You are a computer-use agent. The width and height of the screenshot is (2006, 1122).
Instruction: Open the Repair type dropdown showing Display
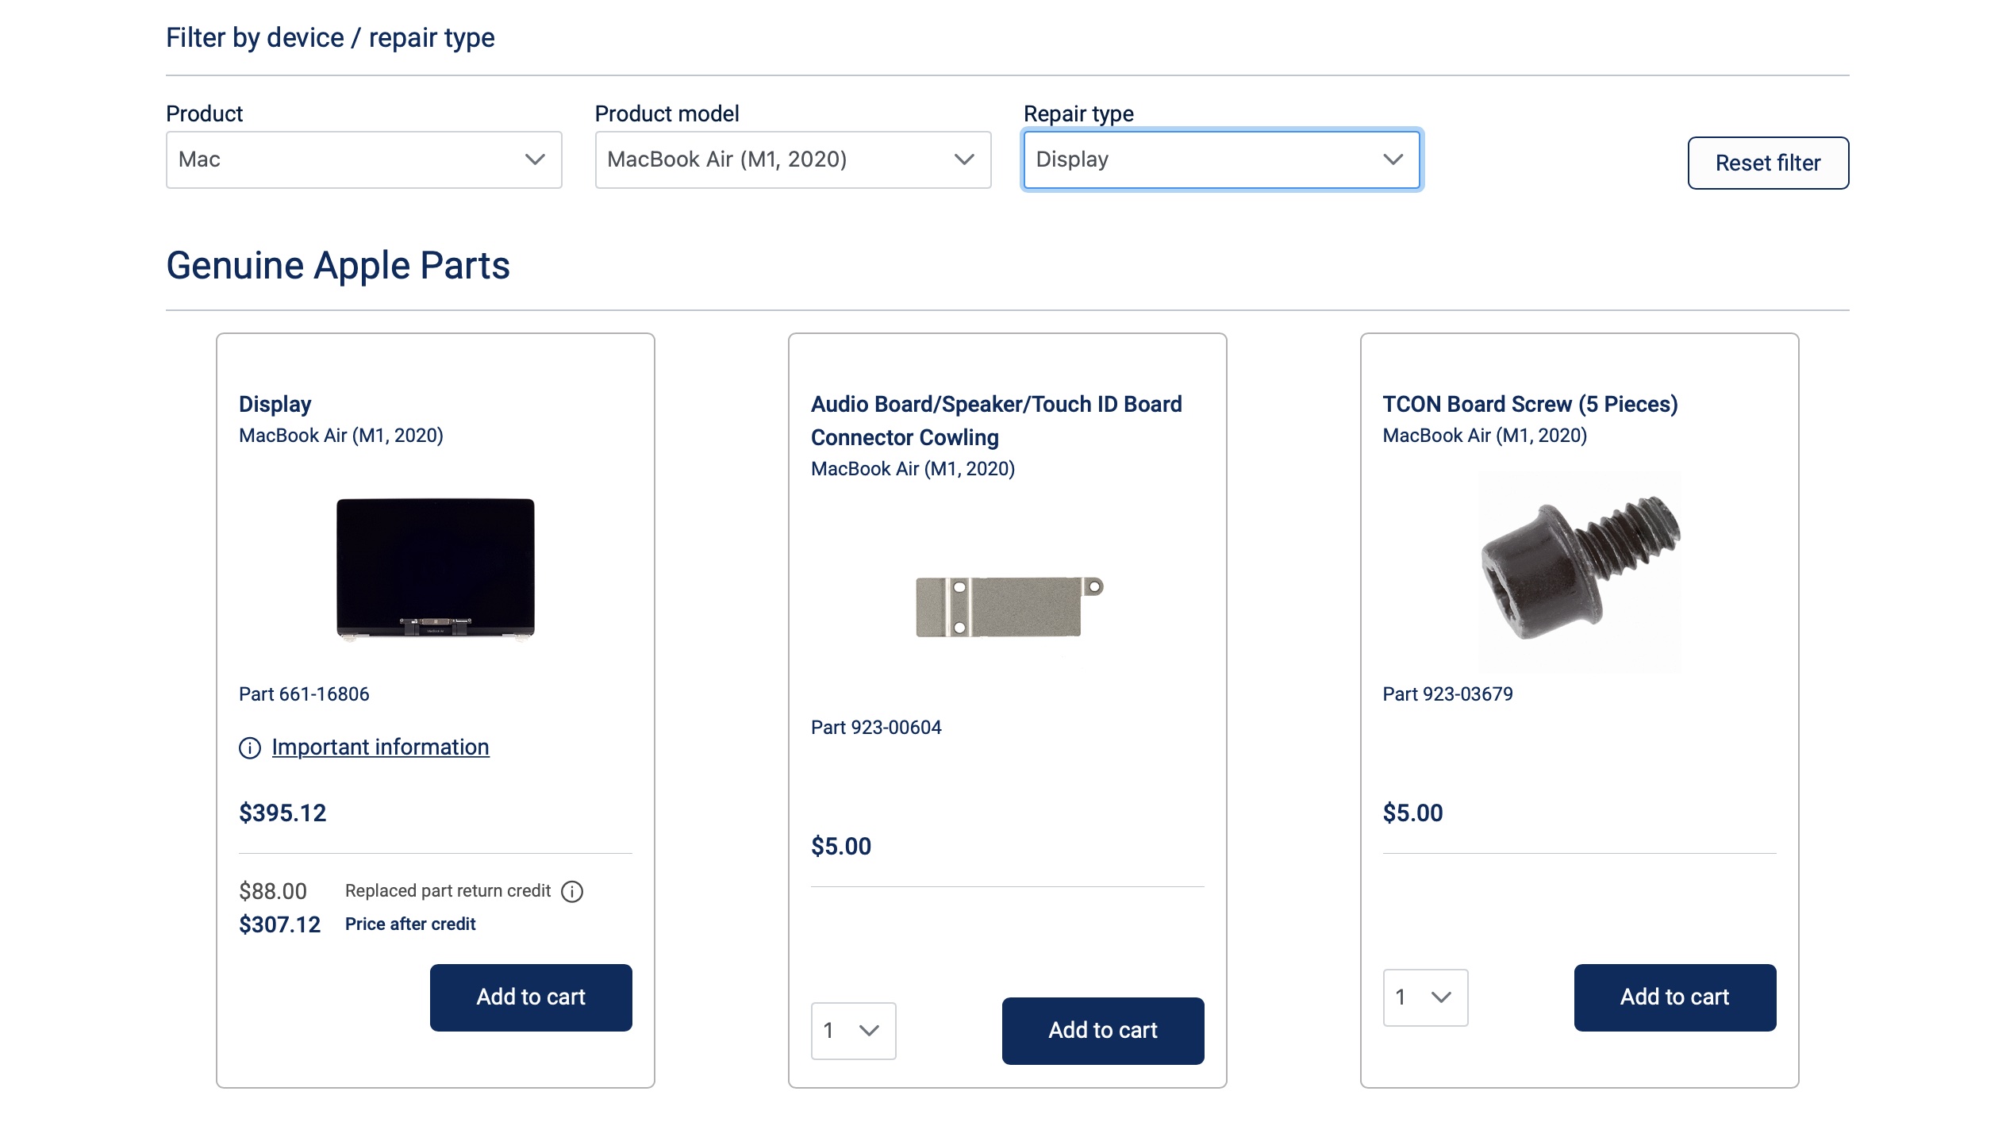pos(1220,159)
